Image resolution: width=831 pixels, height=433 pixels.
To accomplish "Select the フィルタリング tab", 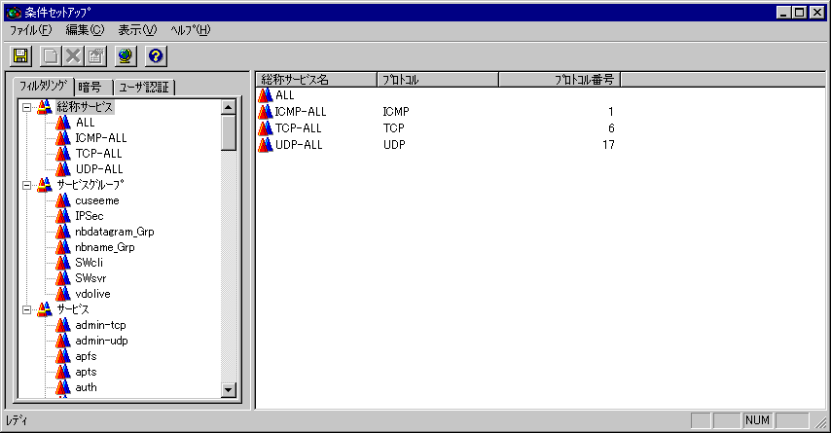I will [44, 86].
